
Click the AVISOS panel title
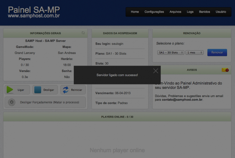pos(192,70)
